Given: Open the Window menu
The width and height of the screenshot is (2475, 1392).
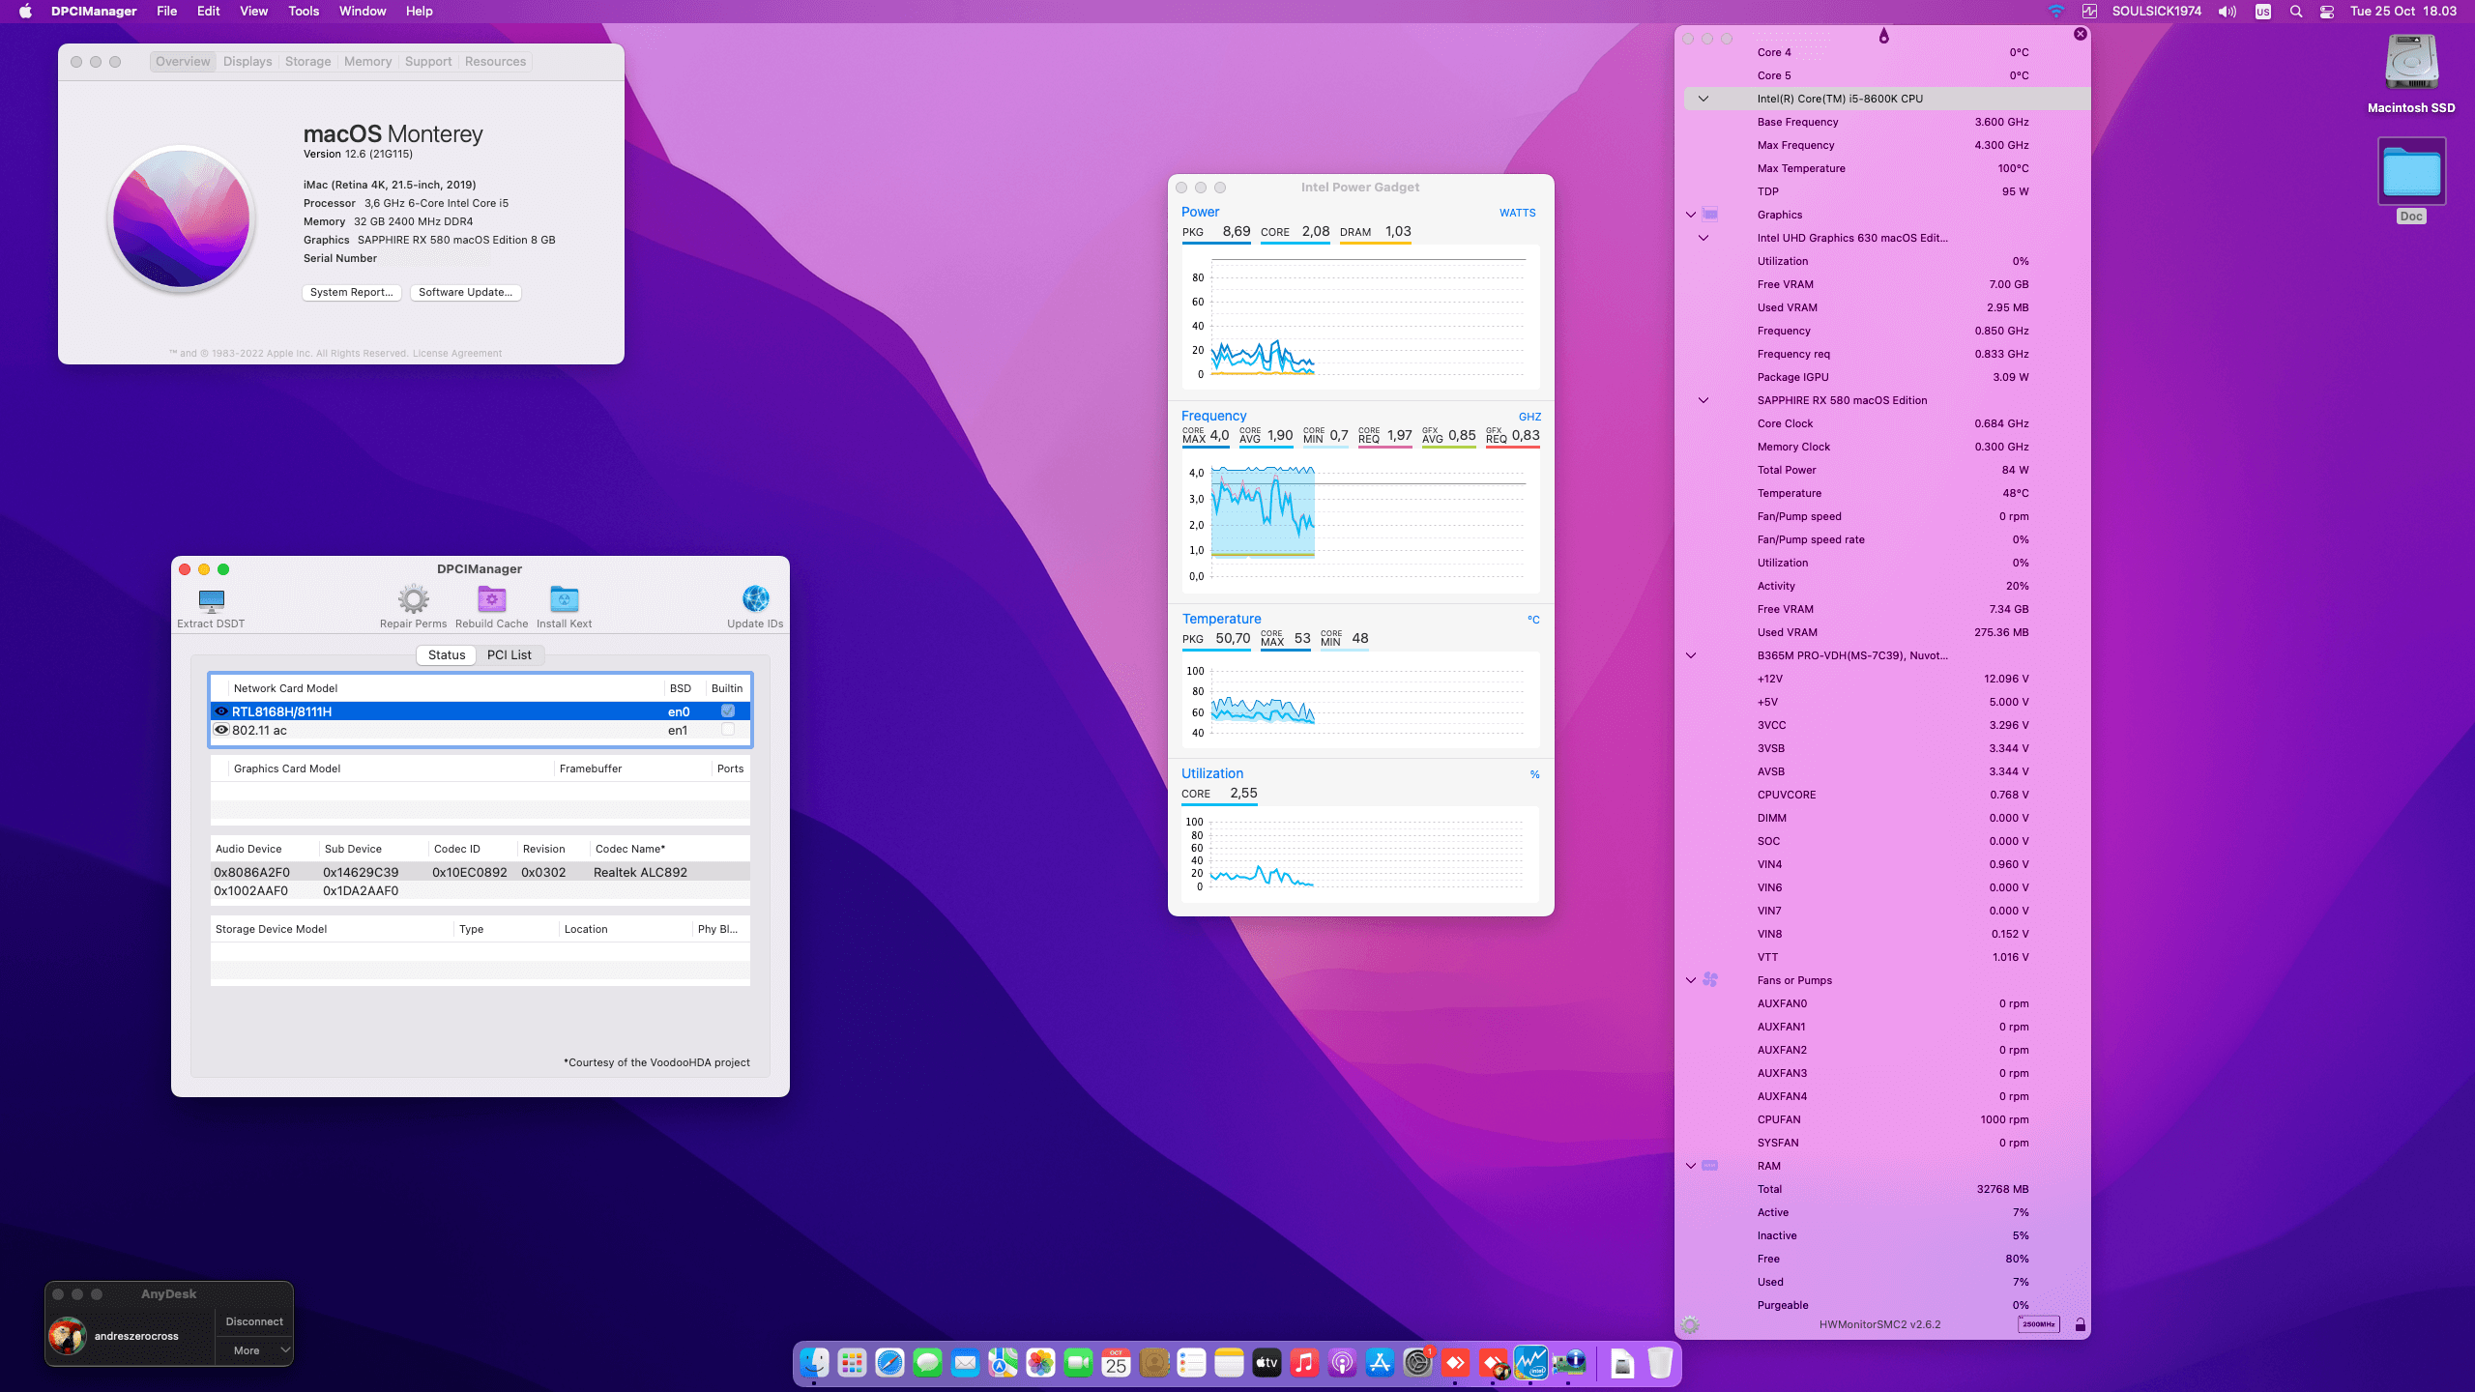Looking at the screenshot, I should click(x=363, y=12).
